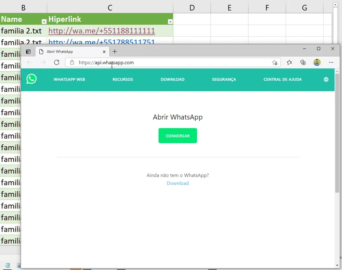Maximize the browser window
The width and height of the screenshot is (342, 270).
coord(318,49)
